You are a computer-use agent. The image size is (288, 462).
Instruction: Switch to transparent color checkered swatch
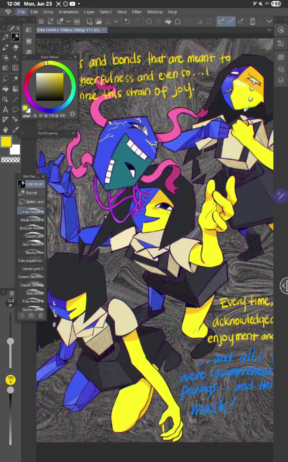(x=11, y=160)
